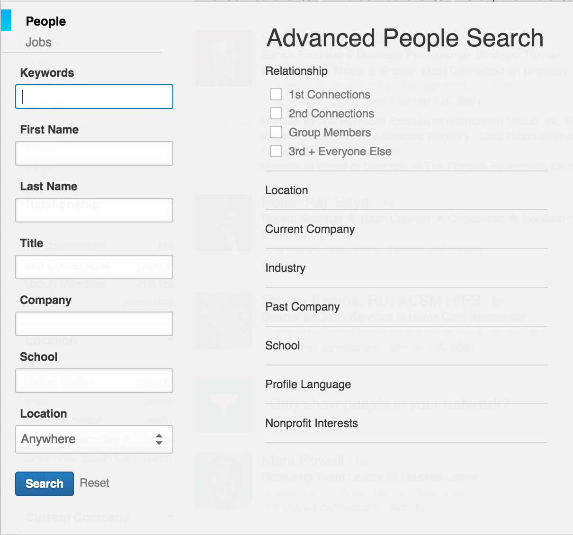Click inside the Keywords input box

pos(94,97)
